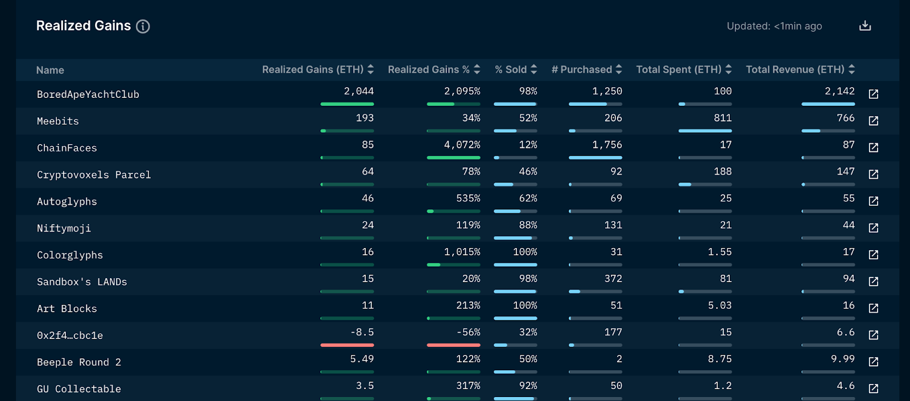This screenshot has width=910, height=401.
Task: Click BoredApeYachtClub realized gains value 2,044
Action: coord(358,91)
